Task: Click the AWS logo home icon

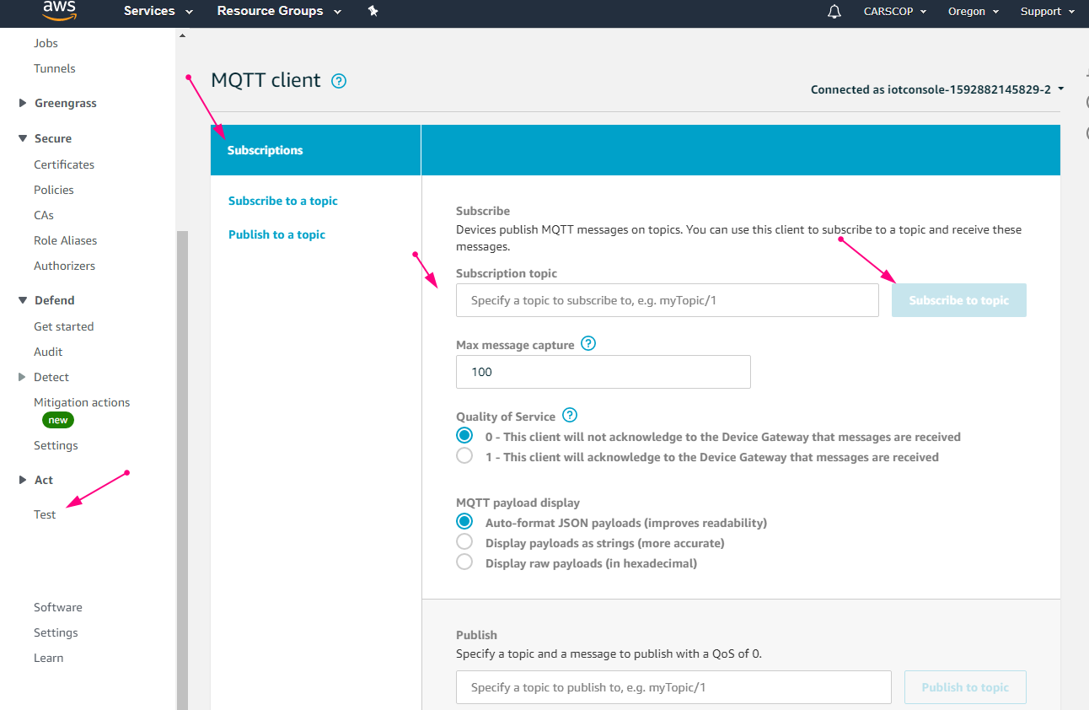Action: (59, 10)
